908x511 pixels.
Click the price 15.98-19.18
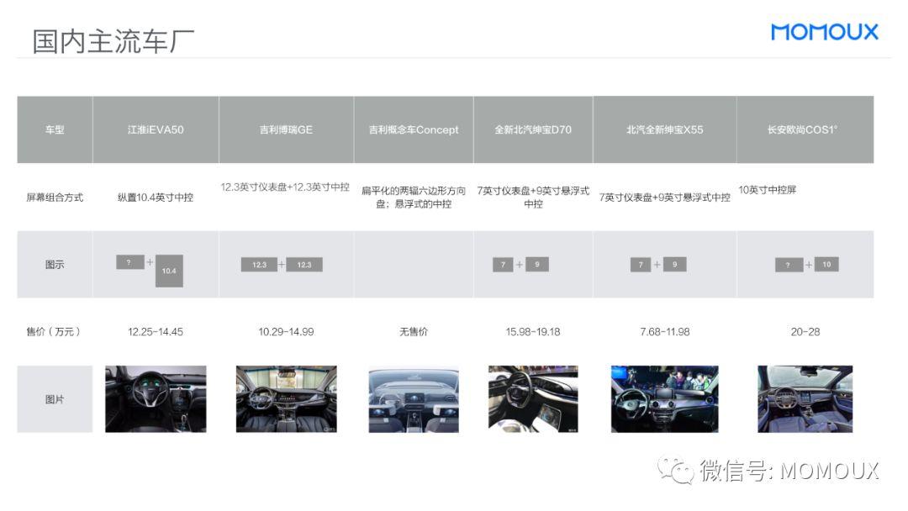coord(533,332)
